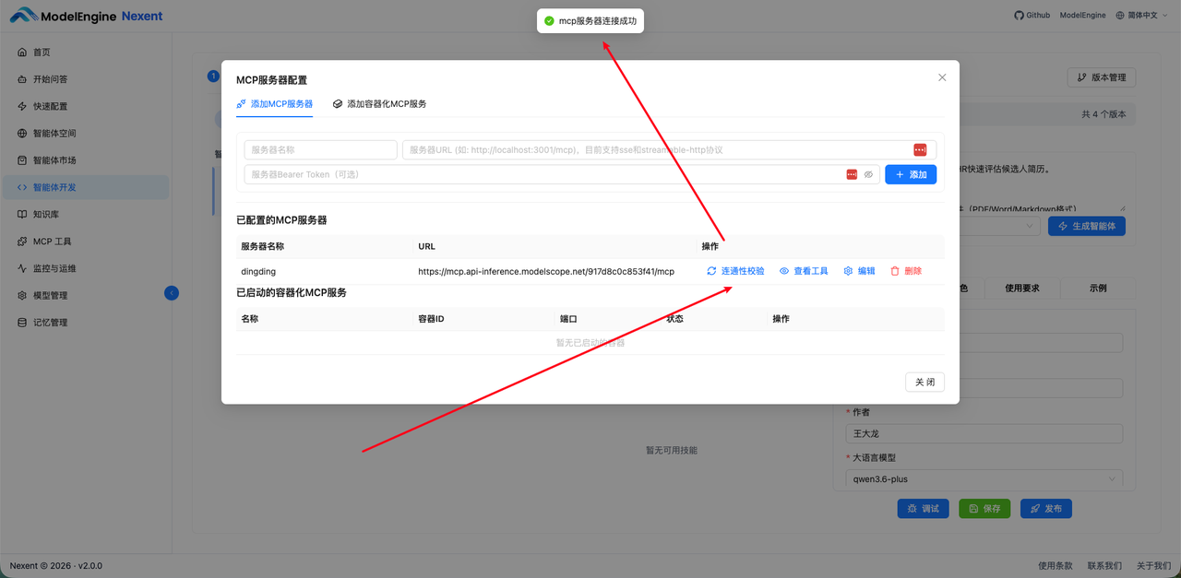Select the 示例 tab
1181x578 pixels.
(x=1098, y=288)
